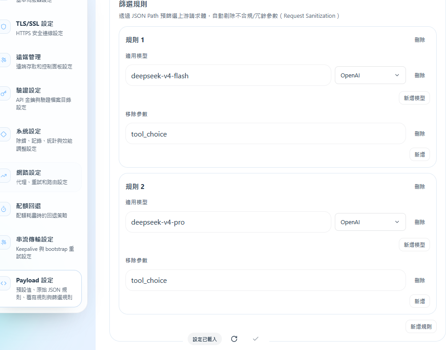The height and width of the screenshot is (350, 446).
Task: Open 網路設定 section
Action: click(x=40, y=177)
